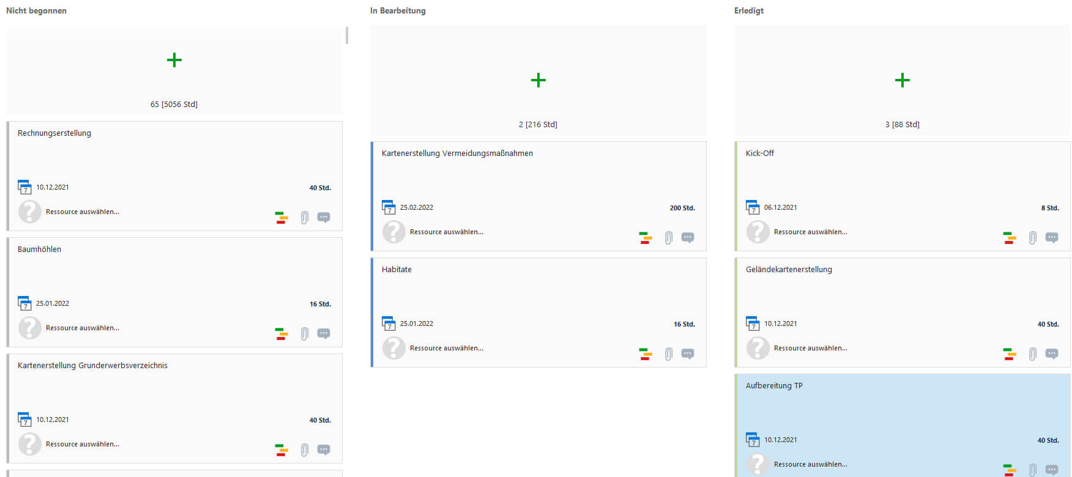Open priority bars icon on Habitate card

pos(646,354)
